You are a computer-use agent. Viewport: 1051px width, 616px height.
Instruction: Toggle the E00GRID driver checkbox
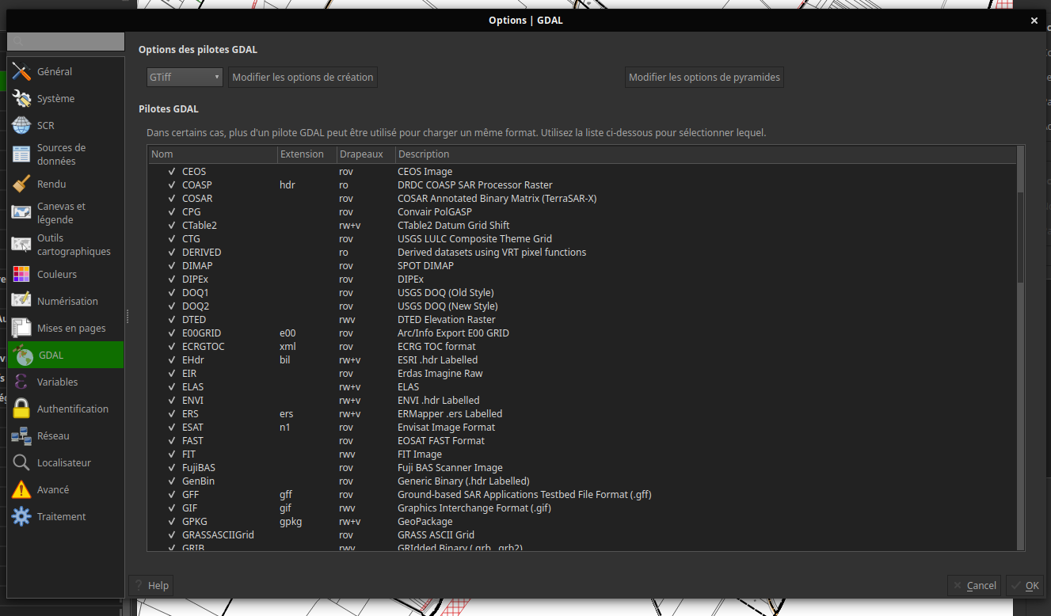[x=171, y=333]
